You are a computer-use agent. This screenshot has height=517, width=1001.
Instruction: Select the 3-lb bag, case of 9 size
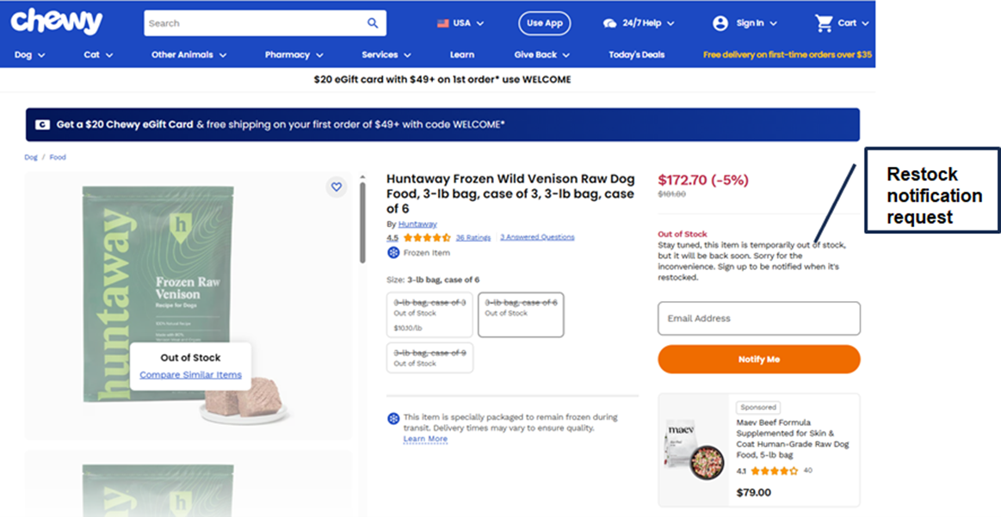(430, 357)
